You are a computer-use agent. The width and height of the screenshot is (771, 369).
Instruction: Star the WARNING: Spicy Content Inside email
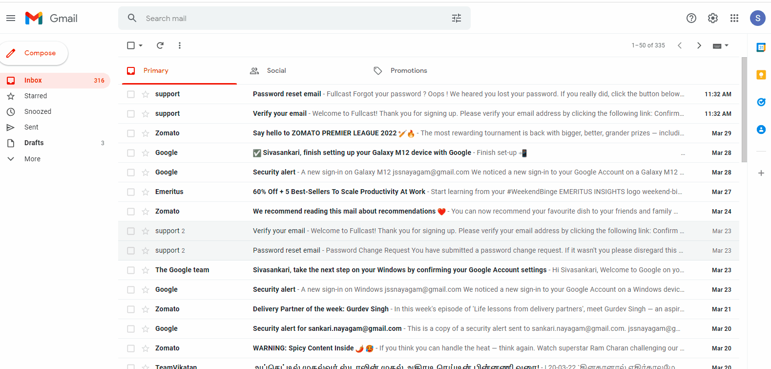tap(146, 348)
